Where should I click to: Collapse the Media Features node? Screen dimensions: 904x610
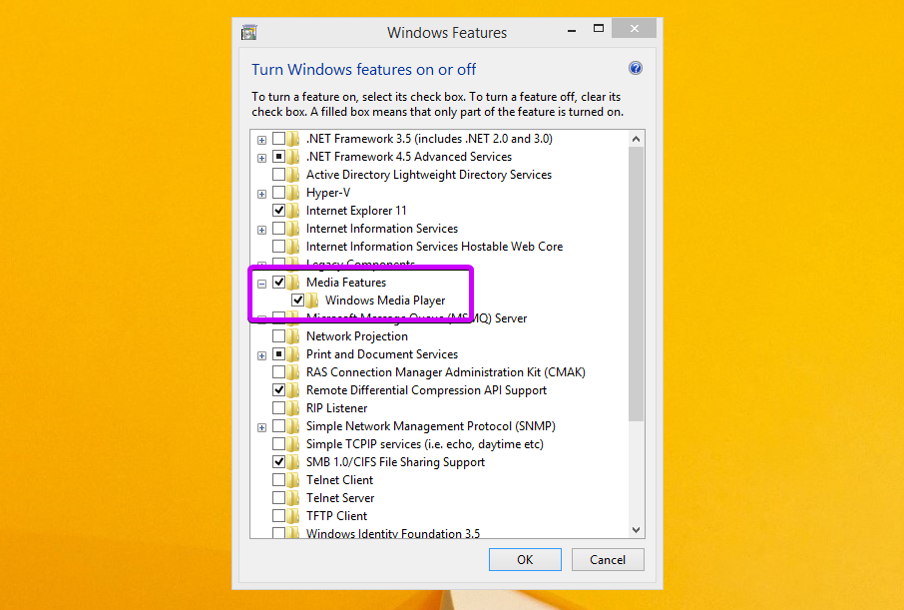pyautogui.click(x=261, y=284)
